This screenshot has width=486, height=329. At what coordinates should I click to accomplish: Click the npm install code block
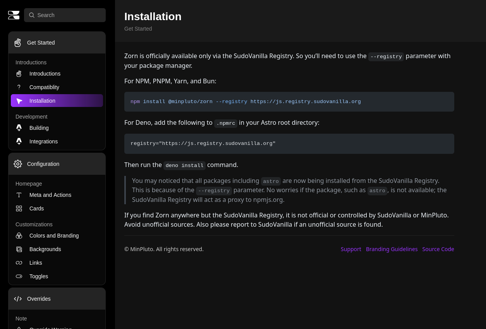click(289, 102)
